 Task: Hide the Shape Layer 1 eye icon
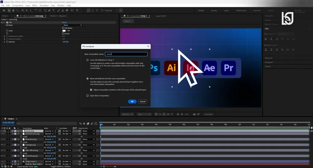click(x=2, y=161)
